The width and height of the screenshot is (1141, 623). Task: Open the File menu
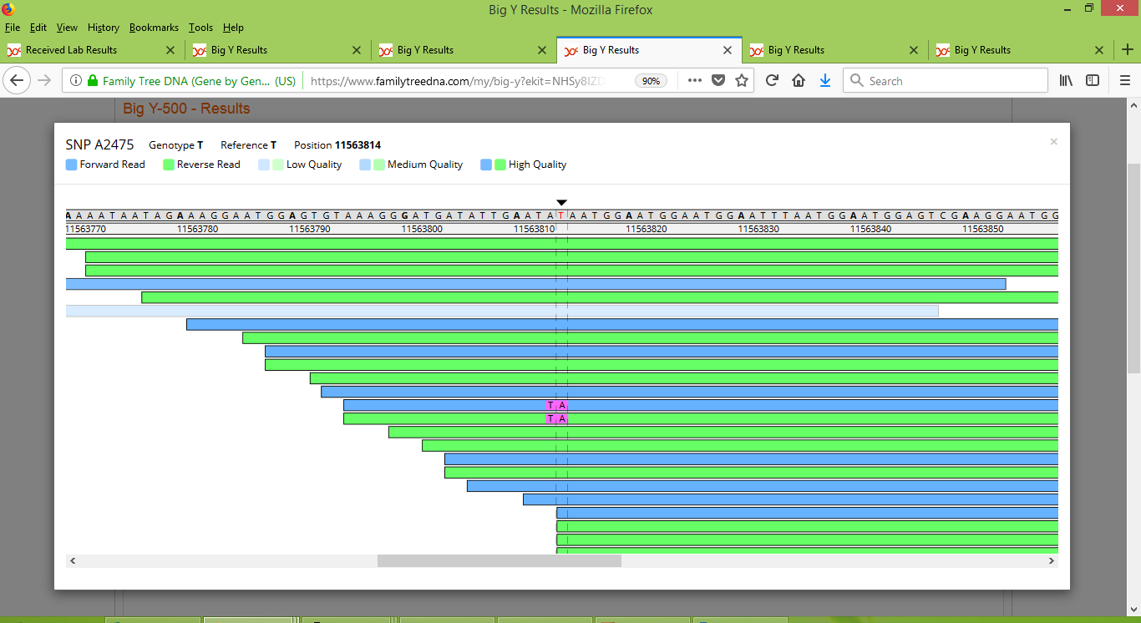point(12,28)
